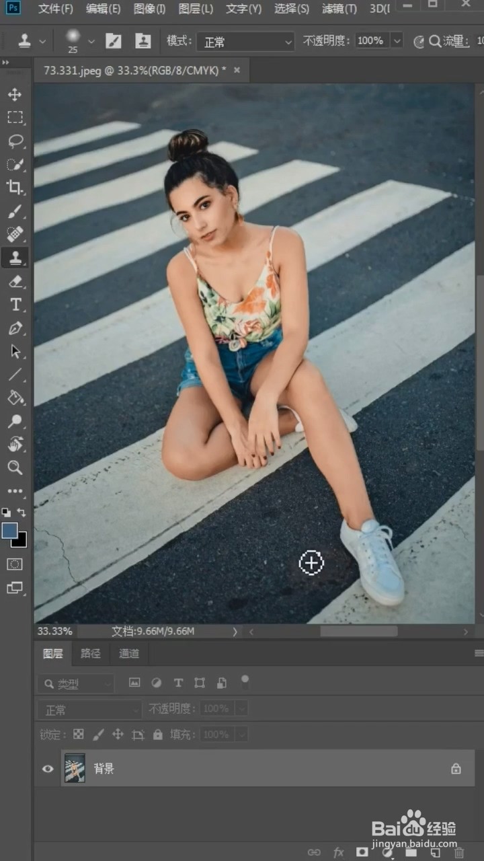Expand the document info arrow in status bar
The image size is (484, 861).
(x=235, y=632)
